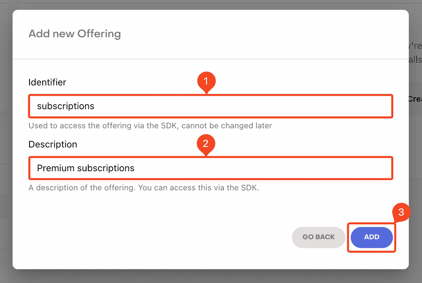Click the numbered marker 3 badge
422x283 pixels.
pyautogui.click(x=401, y=213)
